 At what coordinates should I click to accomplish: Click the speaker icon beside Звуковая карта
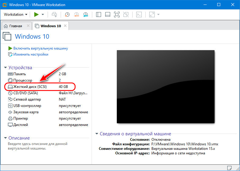[x=10, y=112]
